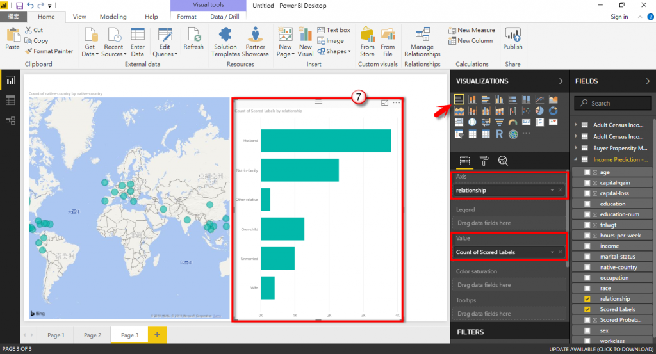Image resolution: width=656 pixels, height=354 pixels.
Task: Open the Data / Drill tab
Action: (225, 17)
